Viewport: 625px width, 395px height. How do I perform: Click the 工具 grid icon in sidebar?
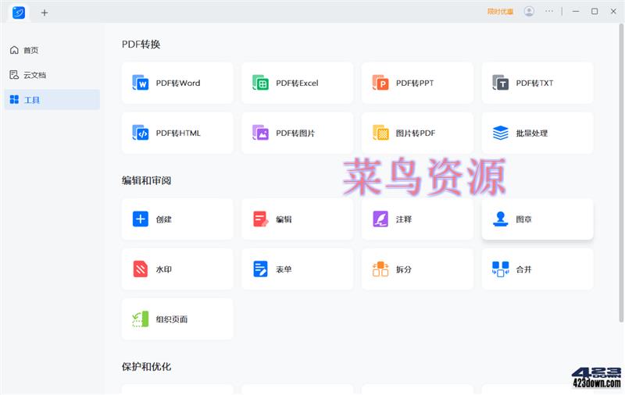tap(14, 100)
